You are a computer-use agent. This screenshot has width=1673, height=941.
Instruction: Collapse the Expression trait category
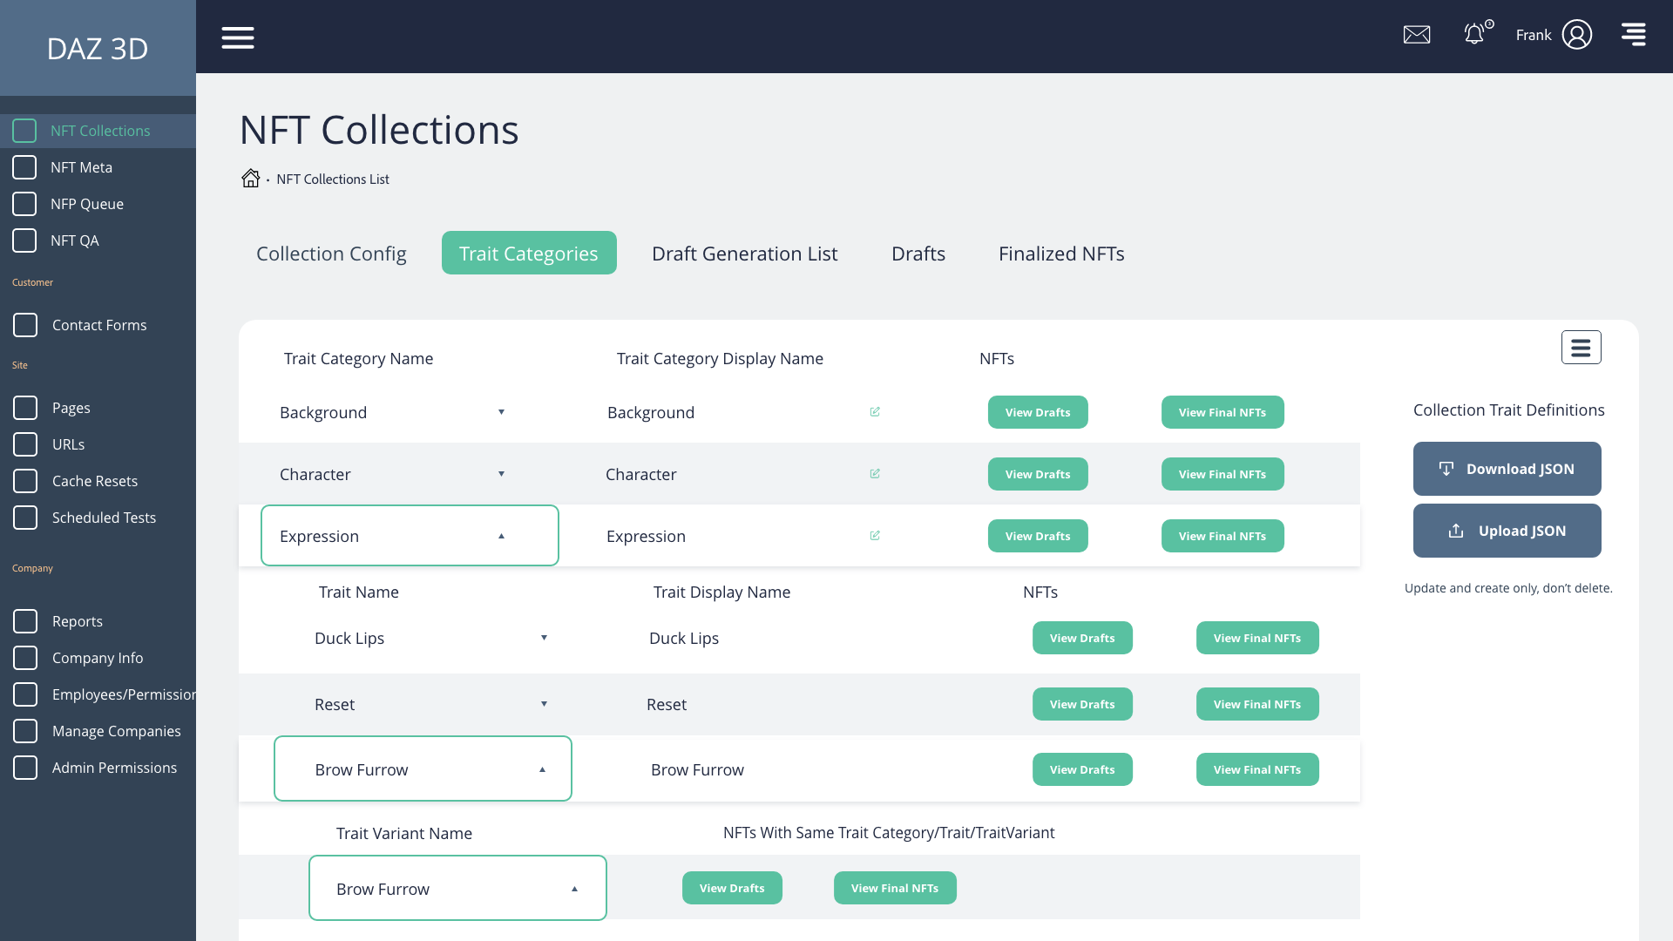coord(501,536)
